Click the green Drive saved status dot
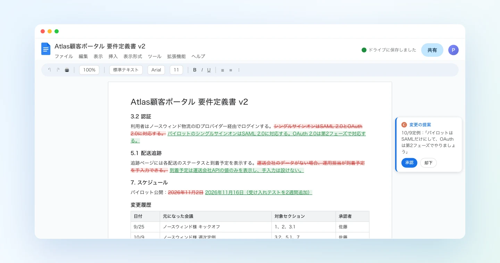The height and width of the screenshot is (263, 500). tap(364, 50)
